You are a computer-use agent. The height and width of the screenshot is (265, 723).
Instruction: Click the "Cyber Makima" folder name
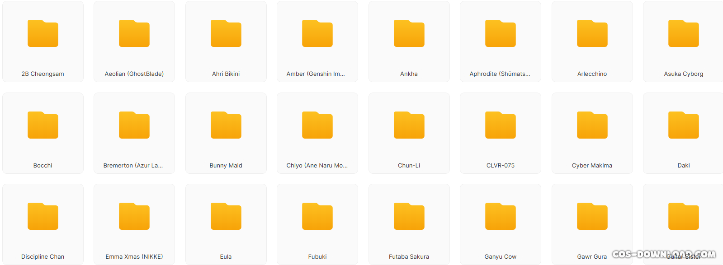tap(592, 166)
